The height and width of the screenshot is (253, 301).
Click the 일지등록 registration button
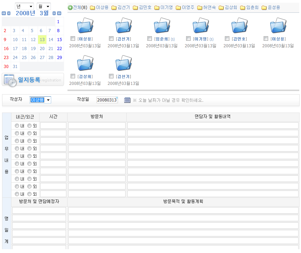click(x=33, y=80)
